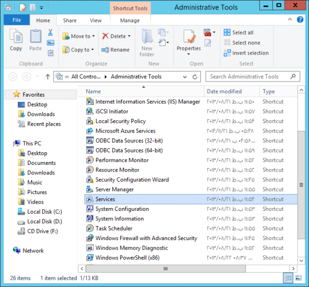Click Invert selection
Screen dimensions: 309x287
point(246,53)
